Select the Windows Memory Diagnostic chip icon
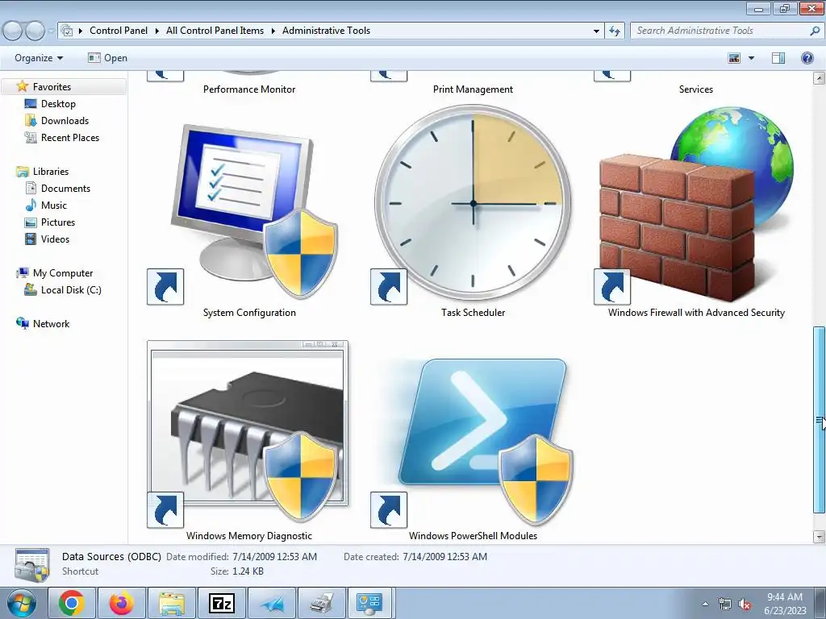This screenshot has width=826, height=619. point(248,433)
